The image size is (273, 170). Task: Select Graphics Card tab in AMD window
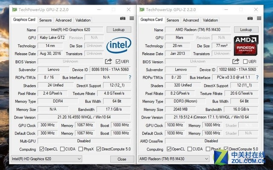(151, 20)
